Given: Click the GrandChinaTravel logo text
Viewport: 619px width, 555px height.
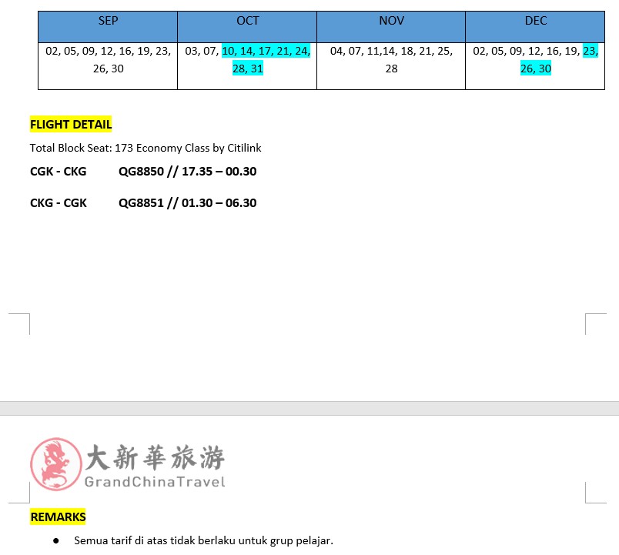Looking at the screenshot, I should 154,482.
